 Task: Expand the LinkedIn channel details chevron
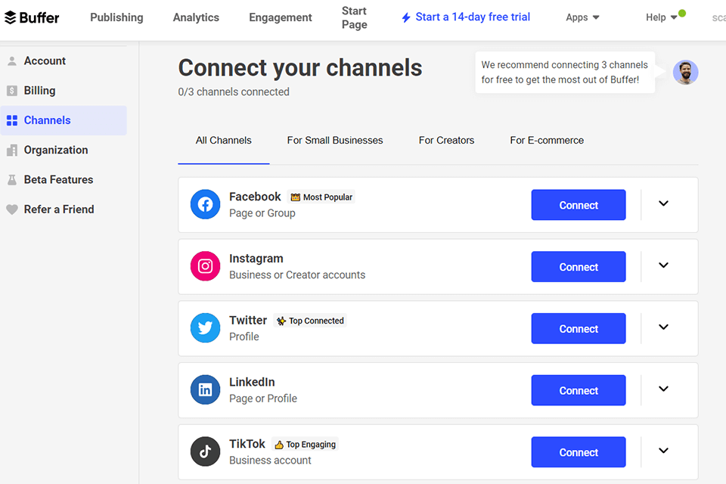click(x=663, y=389)
